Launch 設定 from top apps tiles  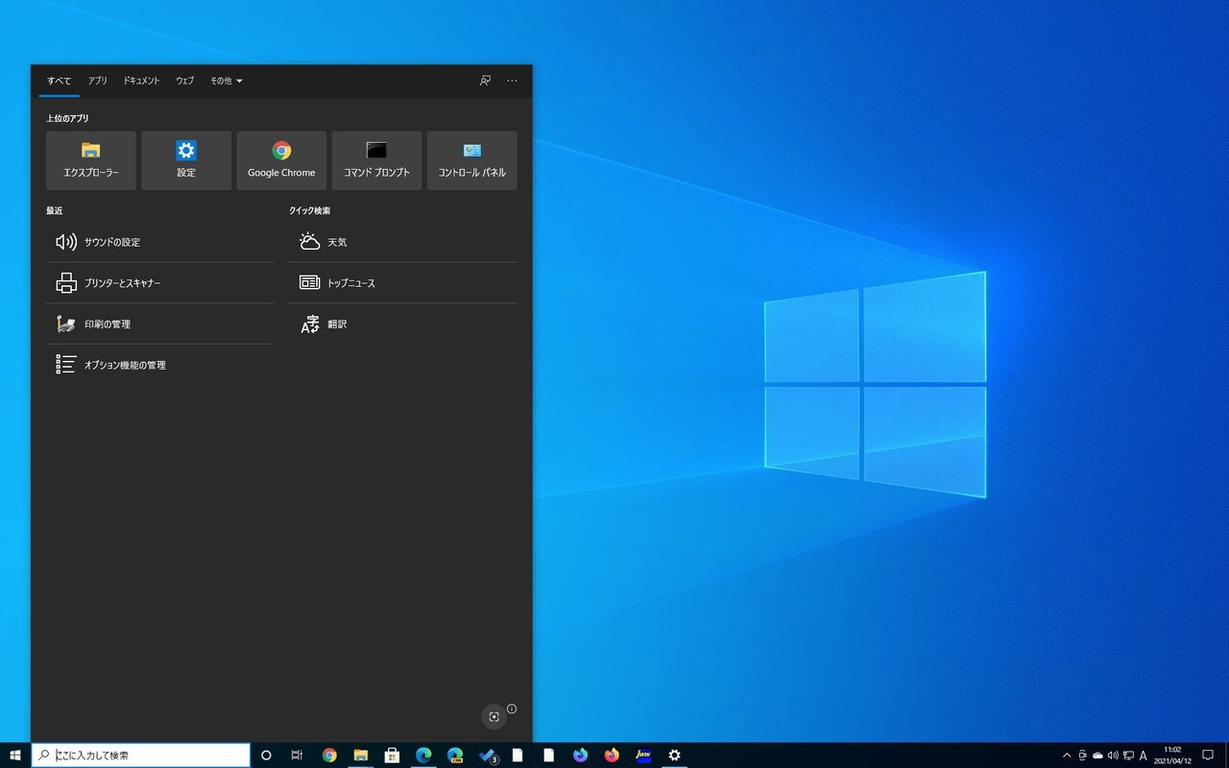pos(186,160)
